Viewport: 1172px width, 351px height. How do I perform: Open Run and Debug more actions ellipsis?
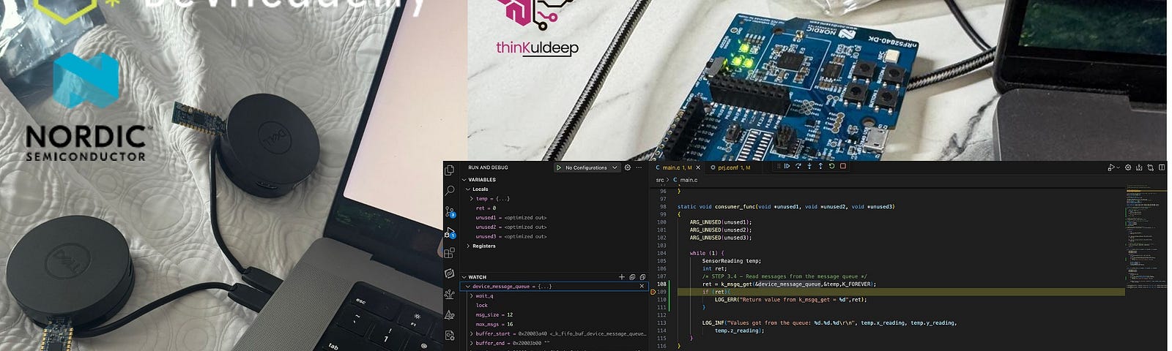tap(639, 167)
